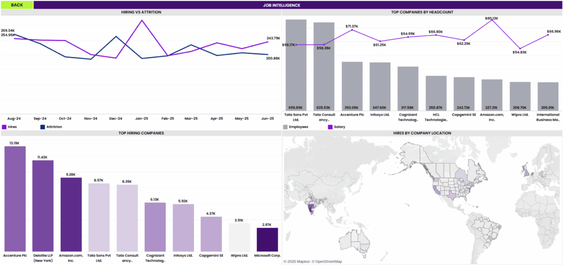Click the 243.79K hires end label
Image resolution: width=563 pixels, height=265 pixels.
point(273,38)
